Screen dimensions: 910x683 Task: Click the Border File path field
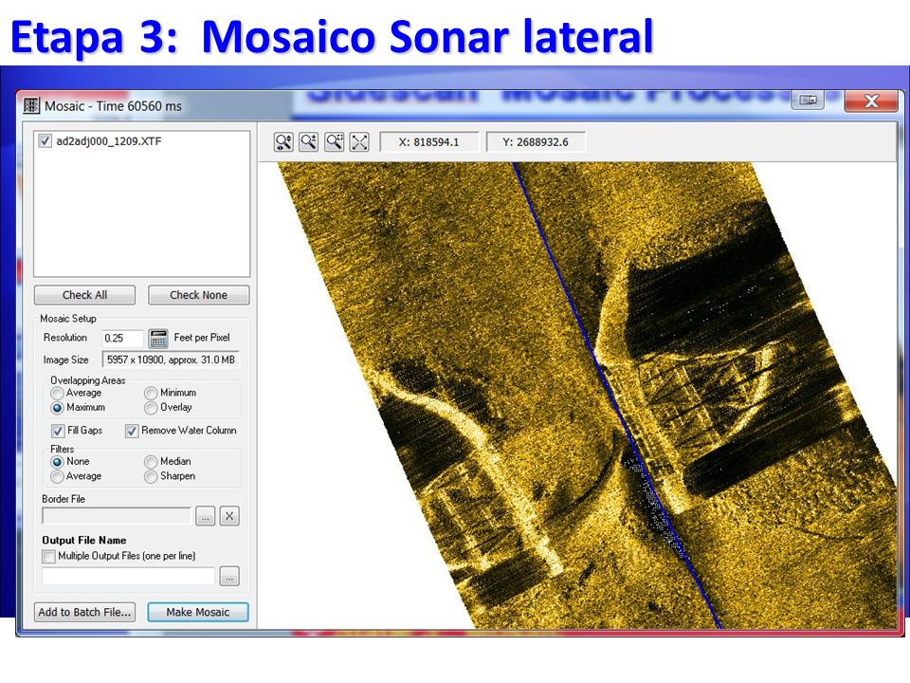pyautogui.click(x=117, y=516)
